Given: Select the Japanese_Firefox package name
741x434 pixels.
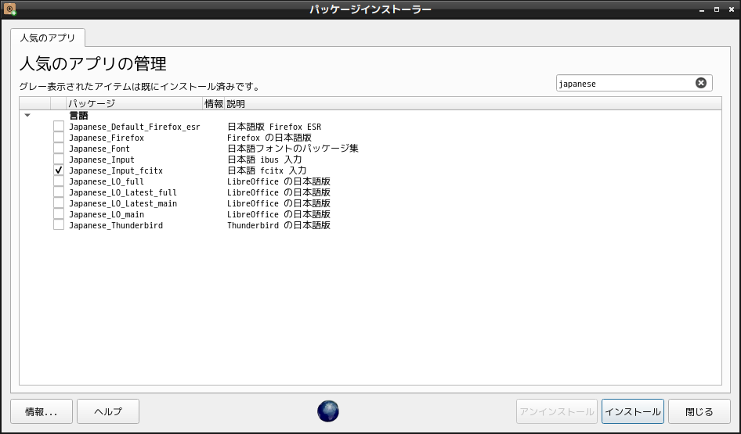Looking at the screenshot, I should (x=107, y=138).
